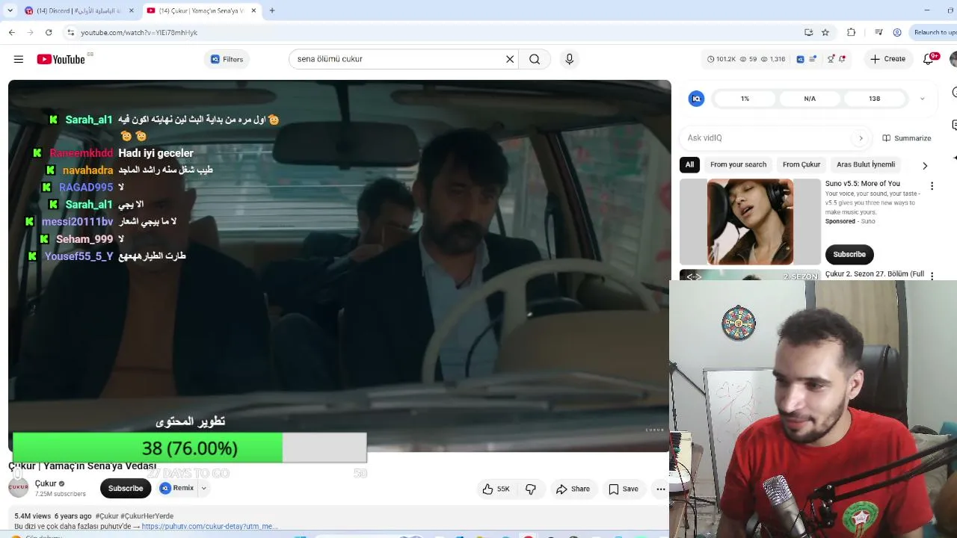The image size is (957, 538).
Task: Like the video showing 55K likes
Action: pos(496,489)
